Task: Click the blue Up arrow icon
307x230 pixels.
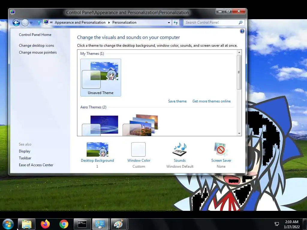Action: 39,23
